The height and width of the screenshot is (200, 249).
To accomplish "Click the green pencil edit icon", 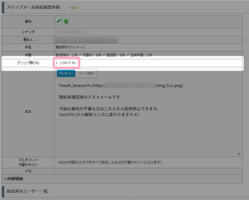I will 59,21.
